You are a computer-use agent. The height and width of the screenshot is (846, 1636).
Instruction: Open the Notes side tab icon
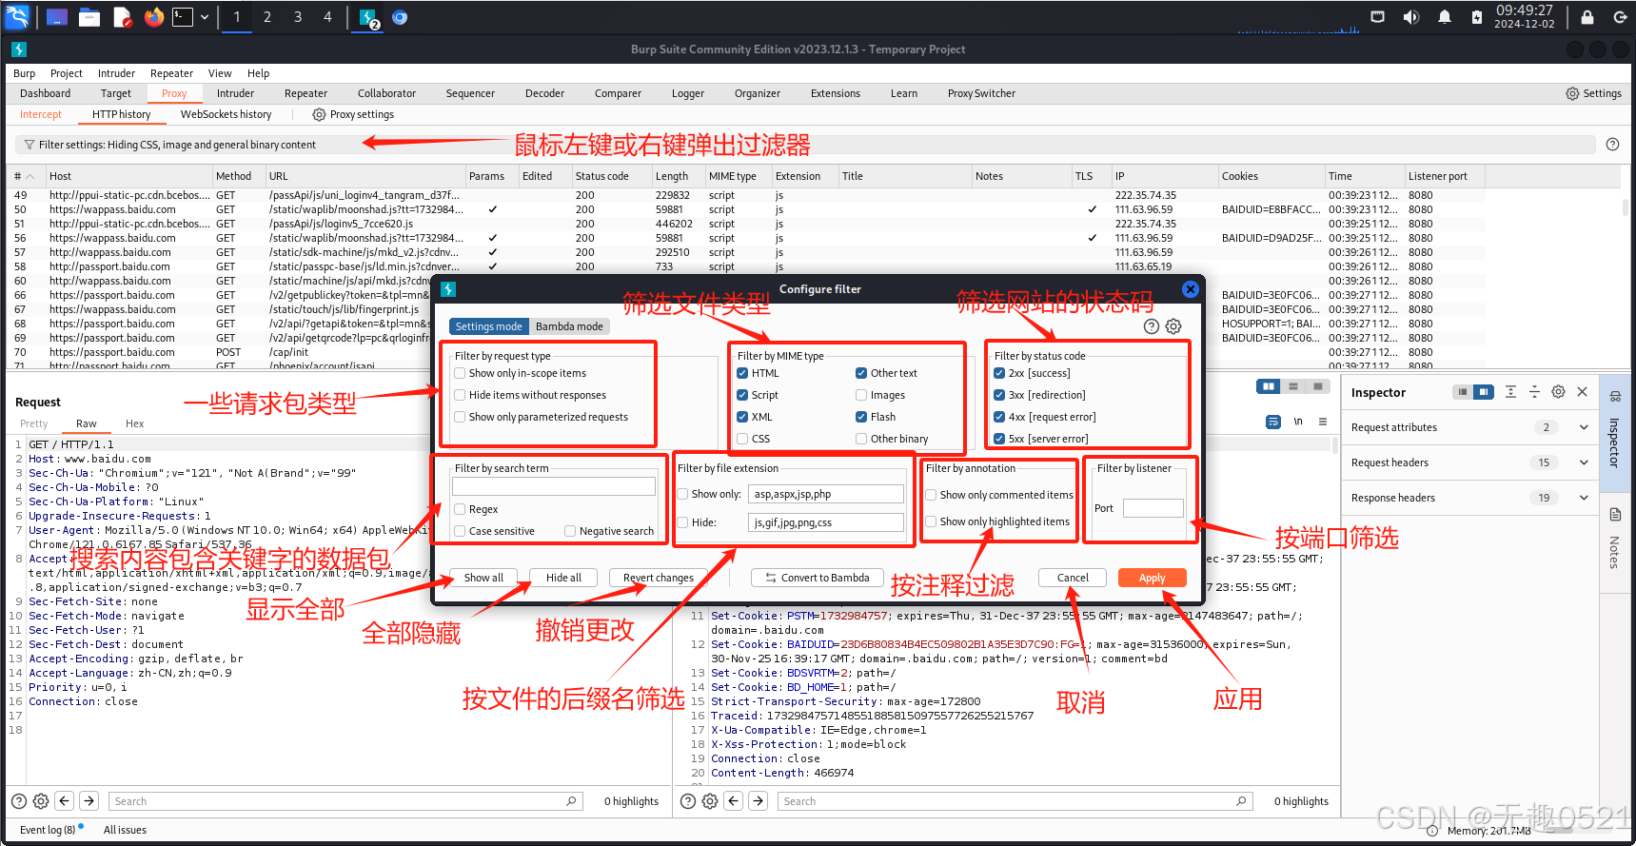click(x=1614, y=515)
